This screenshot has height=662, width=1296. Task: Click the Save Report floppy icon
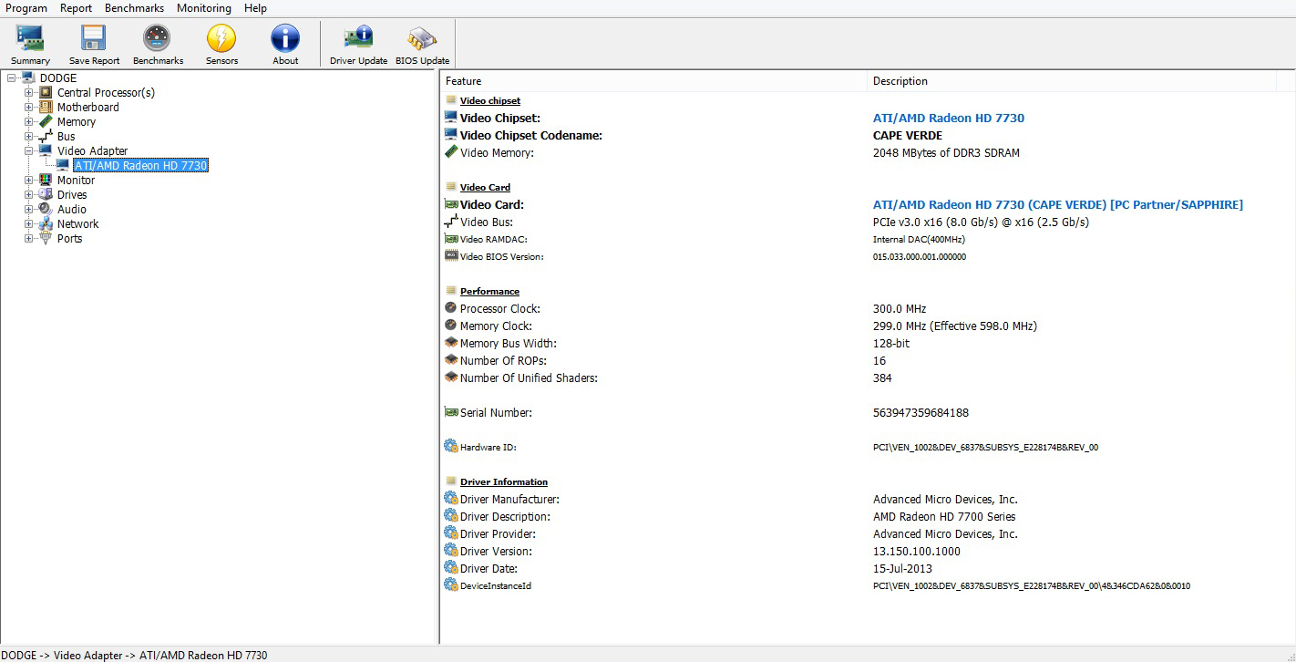94,37
